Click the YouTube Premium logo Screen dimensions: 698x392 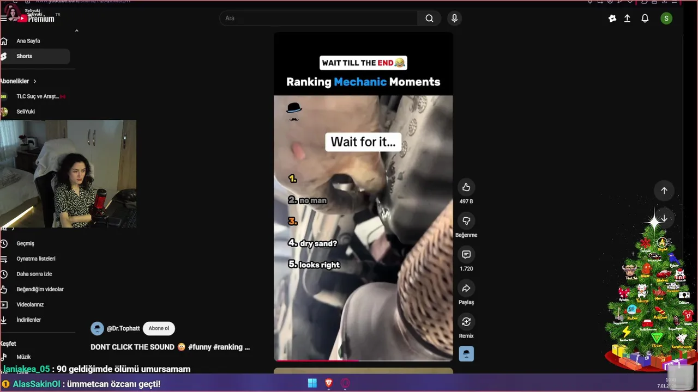pos(36,18)
